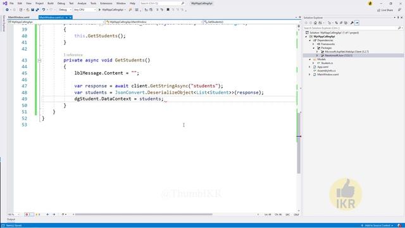This screenshot has height=228, width=405.
Task: Click Show All Files icon in Solution Explorer
Action: click(x=346, y=23)
